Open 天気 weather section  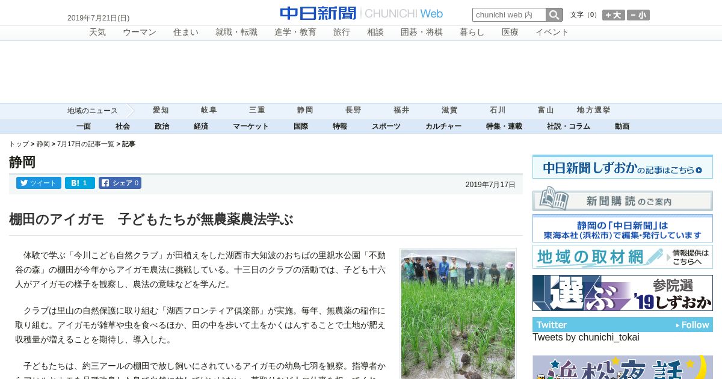97,32
